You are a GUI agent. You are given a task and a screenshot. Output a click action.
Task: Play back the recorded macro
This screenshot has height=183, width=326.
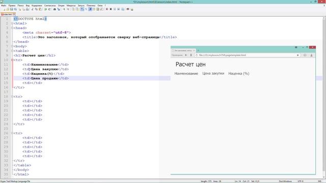point(115,9)
